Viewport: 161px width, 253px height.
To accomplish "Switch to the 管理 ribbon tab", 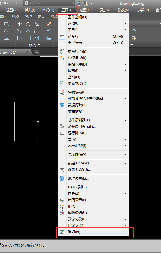I will coord(28,17).
